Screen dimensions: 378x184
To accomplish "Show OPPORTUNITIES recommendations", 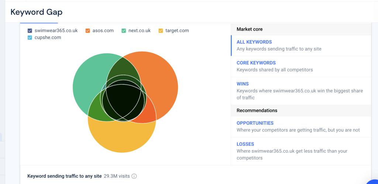I will (x=255, y=123).
